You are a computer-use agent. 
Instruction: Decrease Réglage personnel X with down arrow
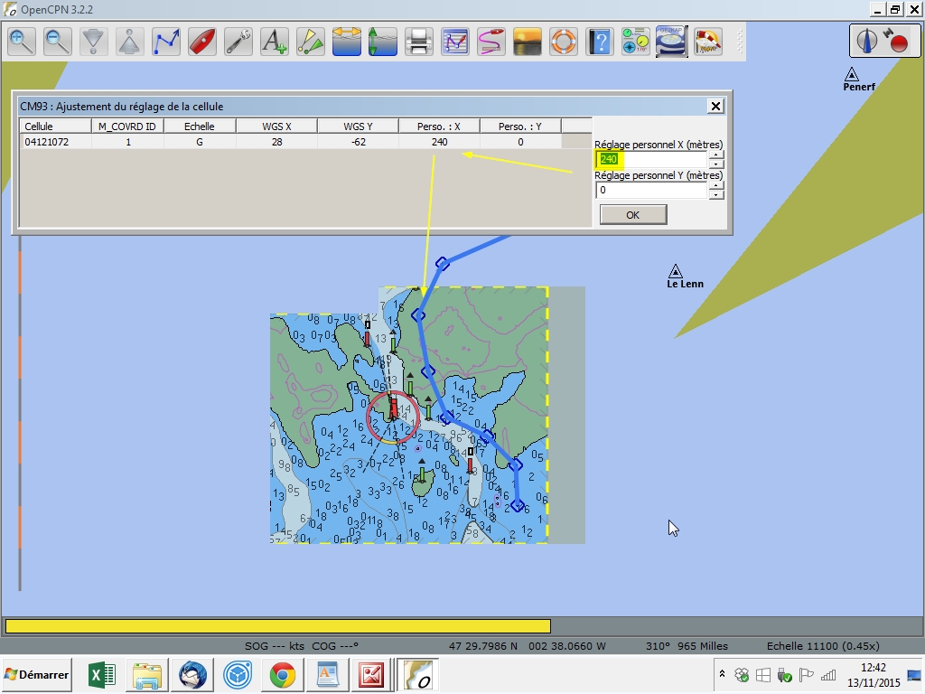pyautogui.click(x=716, y=164)
